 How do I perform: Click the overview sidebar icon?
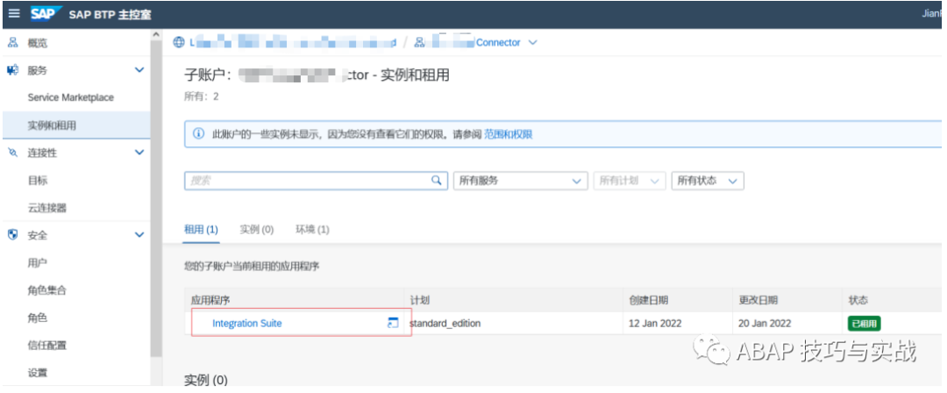12,43
